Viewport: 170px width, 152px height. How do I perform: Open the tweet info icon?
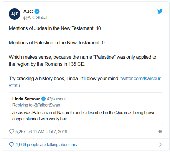click(160, 131)
